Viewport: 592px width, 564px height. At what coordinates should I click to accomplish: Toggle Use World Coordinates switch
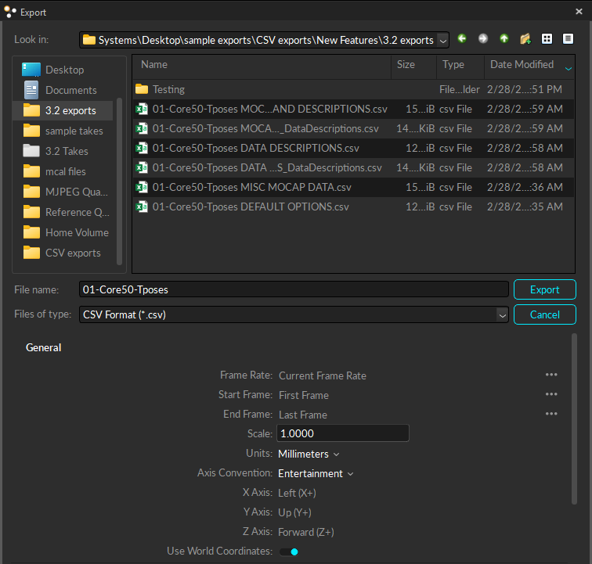[x=290, y=551]
